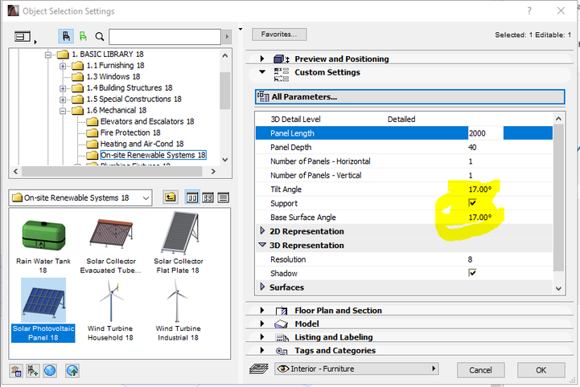Click the layer stack icon near Interior - Furniture
The height and width of the screenshot is (387, 580).
coord(258,369)
